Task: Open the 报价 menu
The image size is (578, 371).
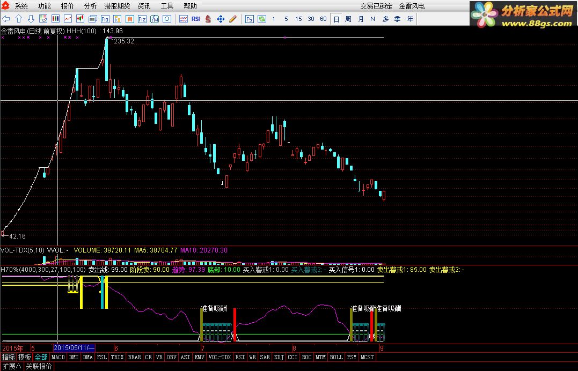Action: point(68,6)
